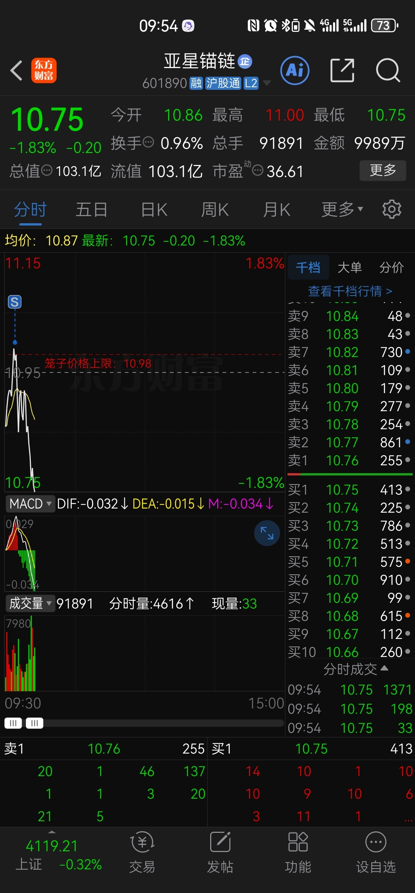Open 更多 chart period dropdown

coord(342,209)
